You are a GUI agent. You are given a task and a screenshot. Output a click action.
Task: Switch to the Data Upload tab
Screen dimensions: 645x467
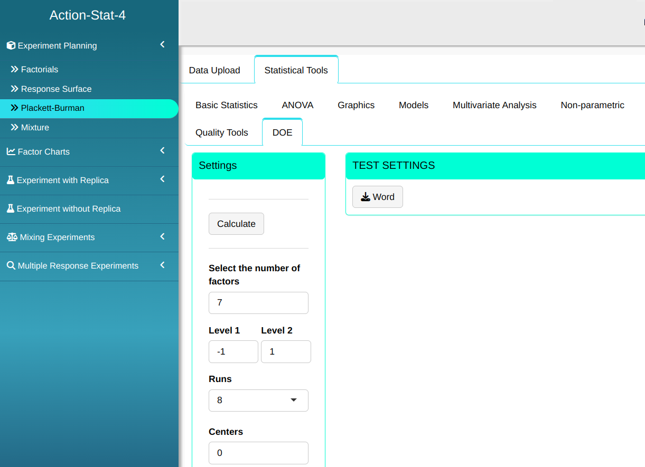pyautogui.click(x=214, y=70)
